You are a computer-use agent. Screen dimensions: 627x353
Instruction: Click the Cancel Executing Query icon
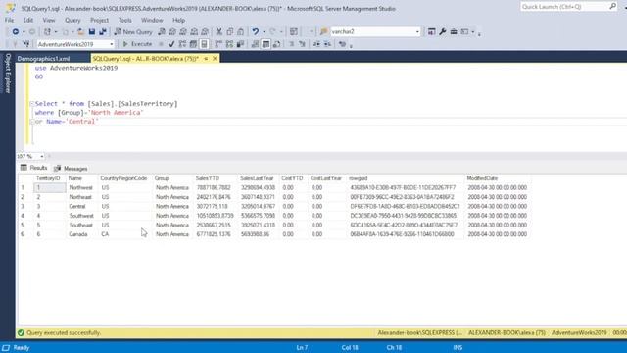click(161, 44)
